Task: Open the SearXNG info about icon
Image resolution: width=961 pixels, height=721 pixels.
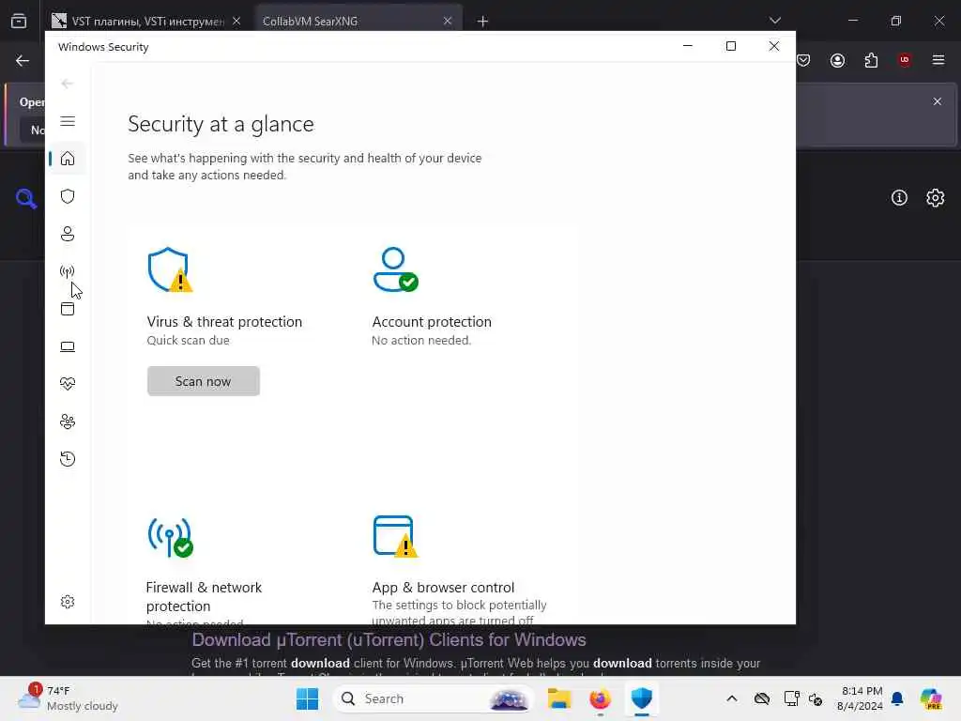Action: coord(899,197)
